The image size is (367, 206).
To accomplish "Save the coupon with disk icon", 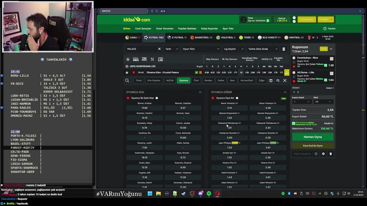I will (x=316, y=154).
